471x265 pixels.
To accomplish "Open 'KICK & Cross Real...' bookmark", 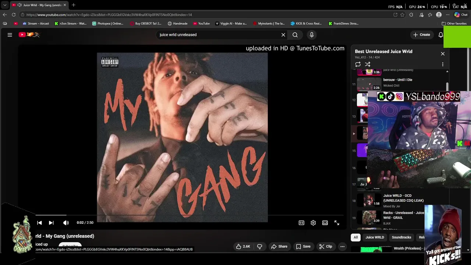I will 306,24.
